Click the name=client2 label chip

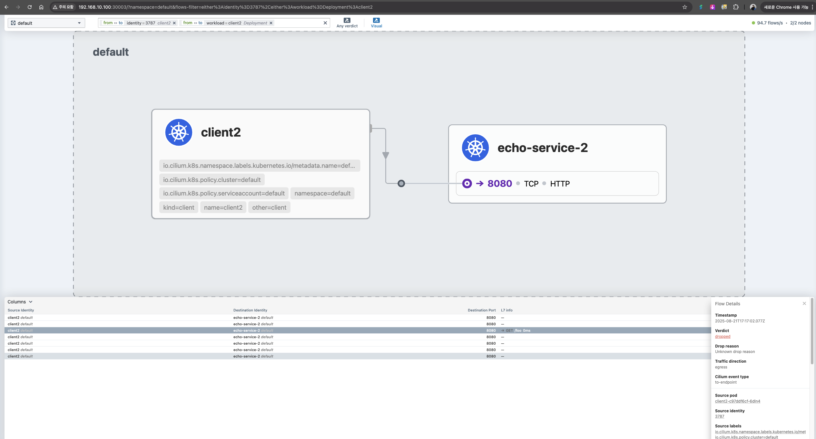[223, 207]
